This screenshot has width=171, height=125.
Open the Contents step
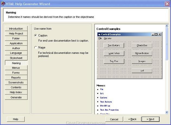point(16,87)
